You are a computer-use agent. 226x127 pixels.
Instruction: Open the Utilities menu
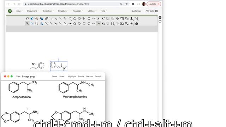[92, 11]
